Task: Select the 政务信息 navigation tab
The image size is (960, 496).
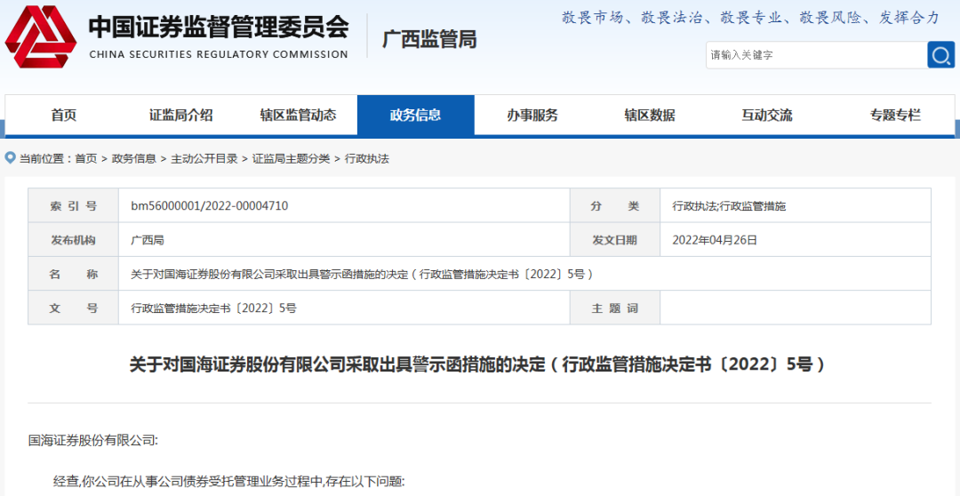Action: pyautogui.click(x=416, y=116)
